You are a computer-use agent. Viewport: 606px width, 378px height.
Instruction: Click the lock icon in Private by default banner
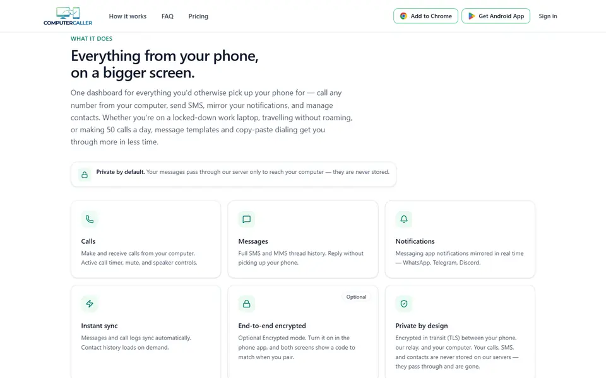[85, 175]
